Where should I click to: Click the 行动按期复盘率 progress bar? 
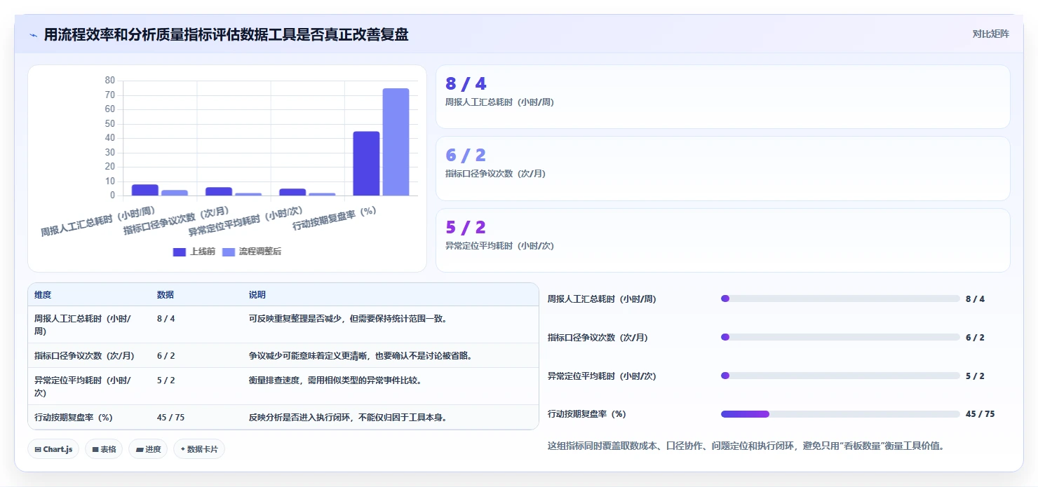[840, 414]
